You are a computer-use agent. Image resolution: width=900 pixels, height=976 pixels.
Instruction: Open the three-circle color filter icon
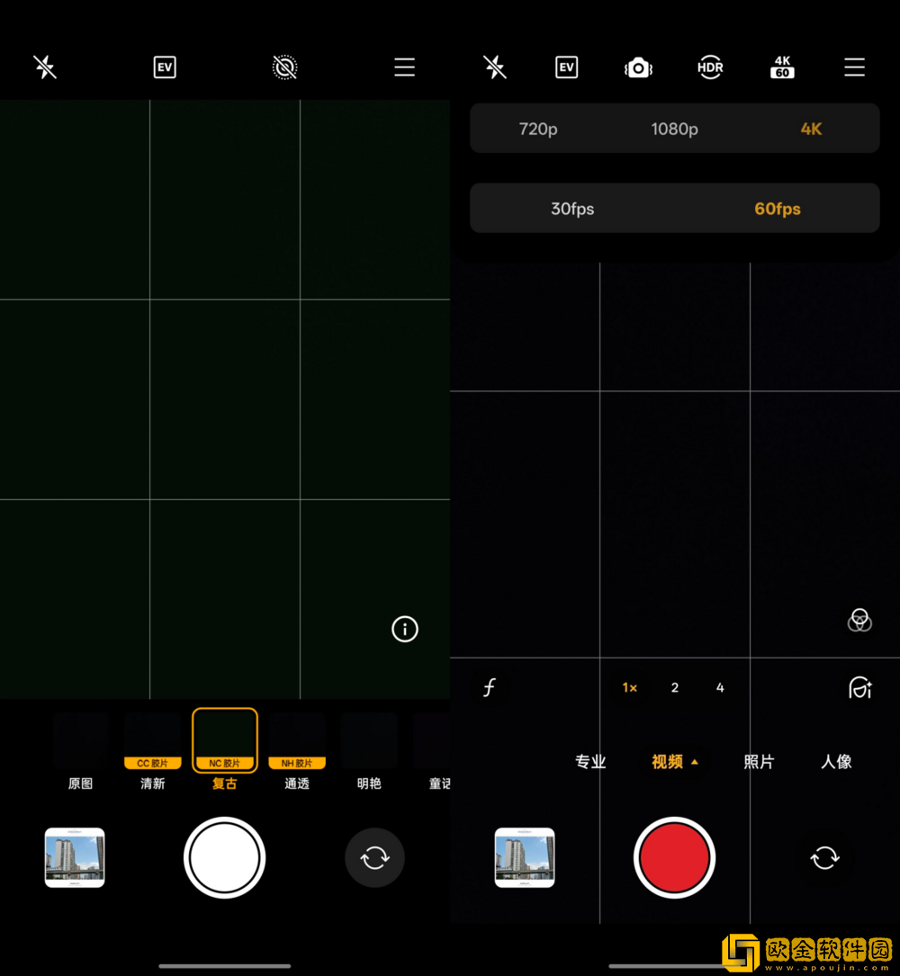pos(859,620)
